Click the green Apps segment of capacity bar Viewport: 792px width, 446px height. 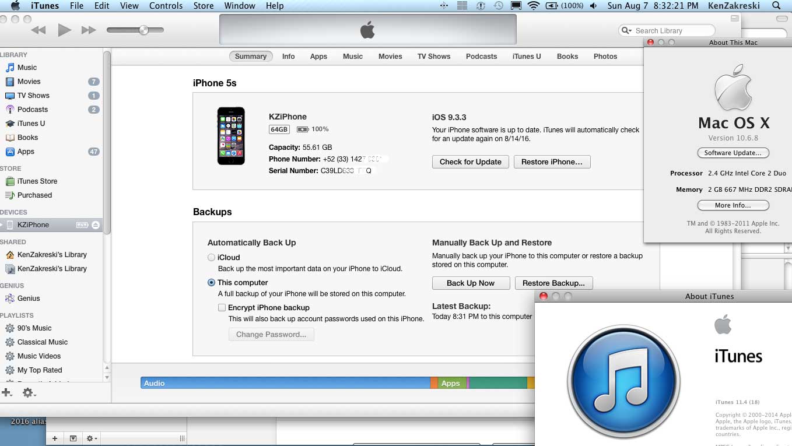click(453, 383)
